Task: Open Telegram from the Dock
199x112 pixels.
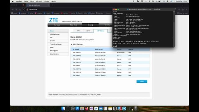Action: pos(124,109)
